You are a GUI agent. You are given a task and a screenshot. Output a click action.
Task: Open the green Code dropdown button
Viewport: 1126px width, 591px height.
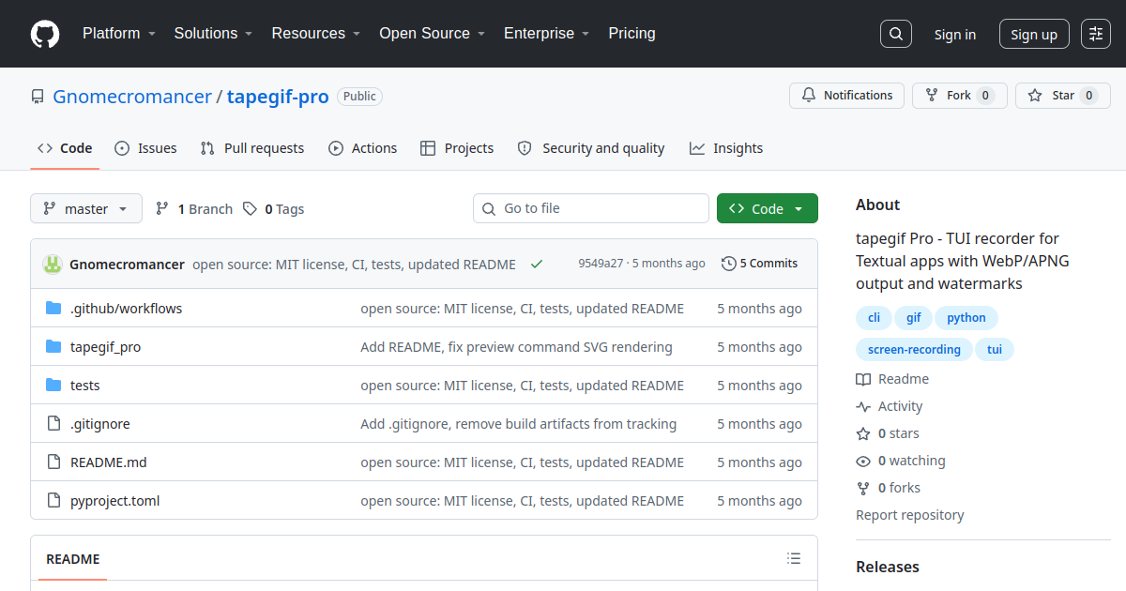pos(768,209)
